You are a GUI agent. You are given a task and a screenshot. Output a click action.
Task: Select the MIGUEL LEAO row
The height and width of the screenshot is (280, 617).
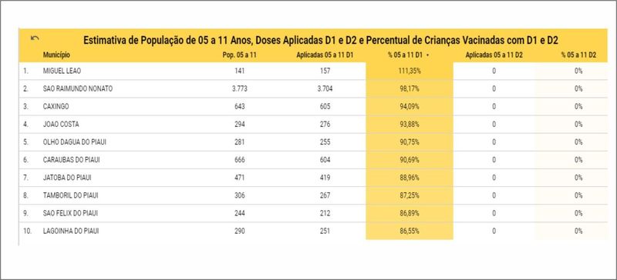point(313,71)
